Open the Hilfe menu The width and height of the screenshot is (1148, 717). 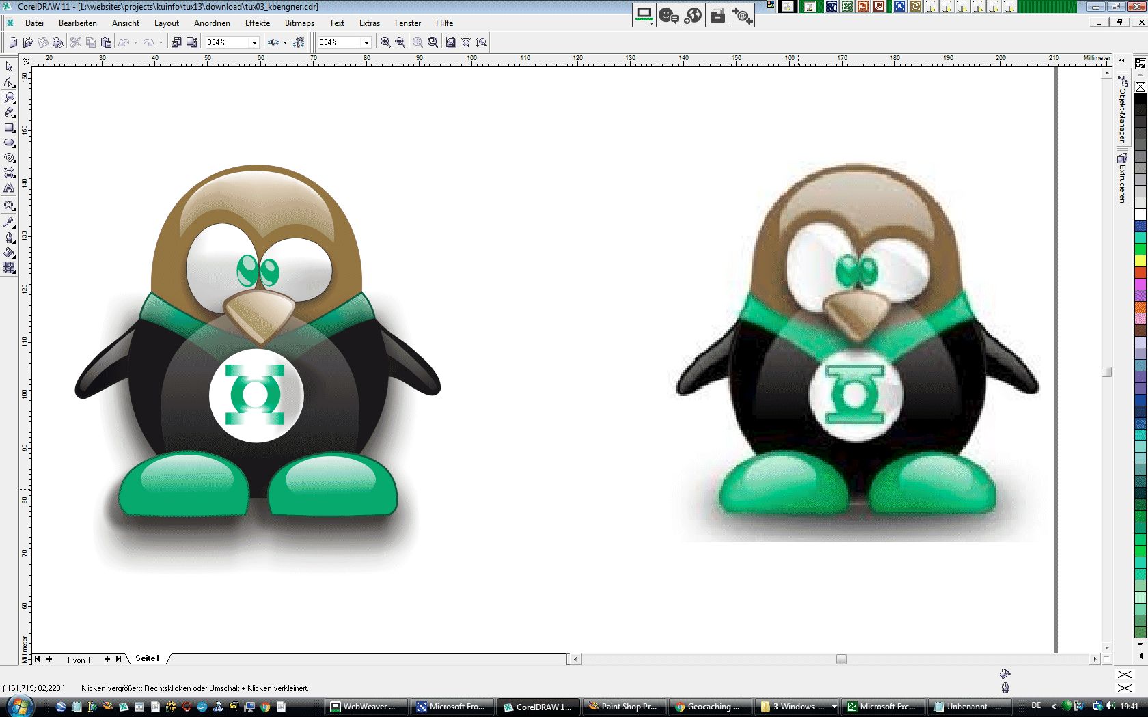[444, 23]
